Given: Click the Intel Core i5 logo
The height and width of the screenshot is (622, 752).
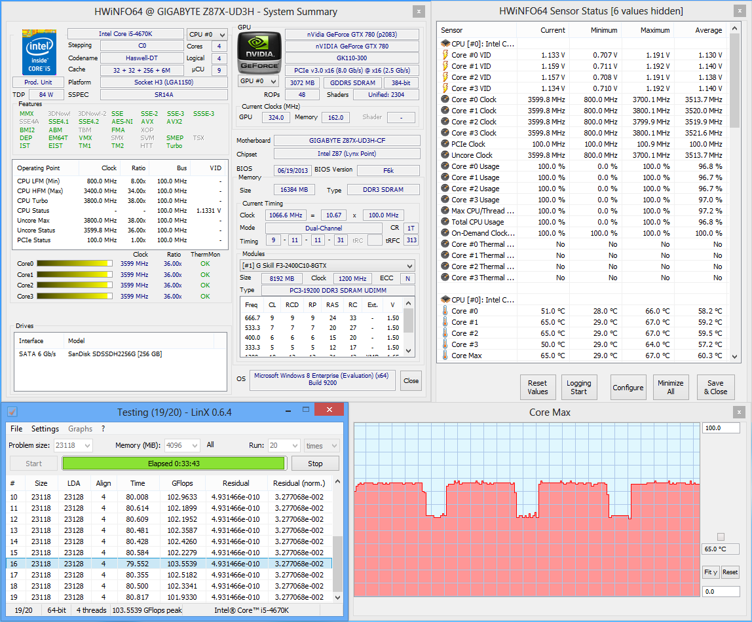Looking at the screenshot, I should click(39, 52).
